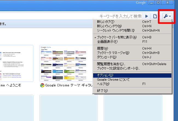Click the wrench settings menu icon
This screenshot has width=178, height=121.
pyautogui.click(x=166, y=16)
